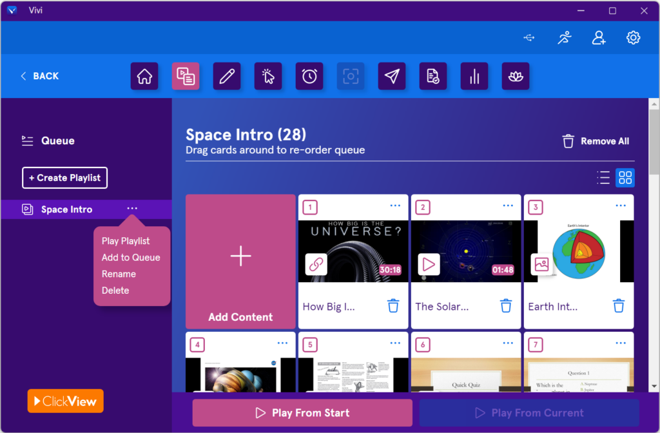Open the annotation pencil tool
Screen dimensions: 660x433
point(227,76)
